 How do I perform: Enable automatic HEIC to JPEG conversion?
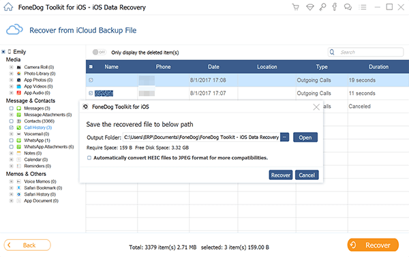pyautogui.click(x=89, y=158)
